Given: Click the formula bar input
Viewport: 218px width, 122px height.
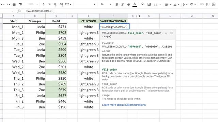Looking at the screenshot, I should [121, 11].
